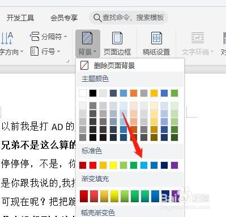The height and width of the screenshot is (217, 226).
Task: Select green theme color in top row
Action: (174, 93)
